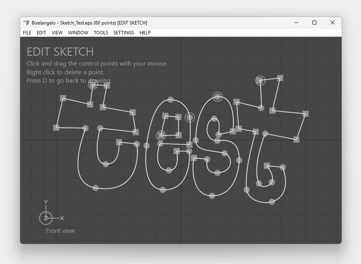Open the VIEW menu

[57, 33]
